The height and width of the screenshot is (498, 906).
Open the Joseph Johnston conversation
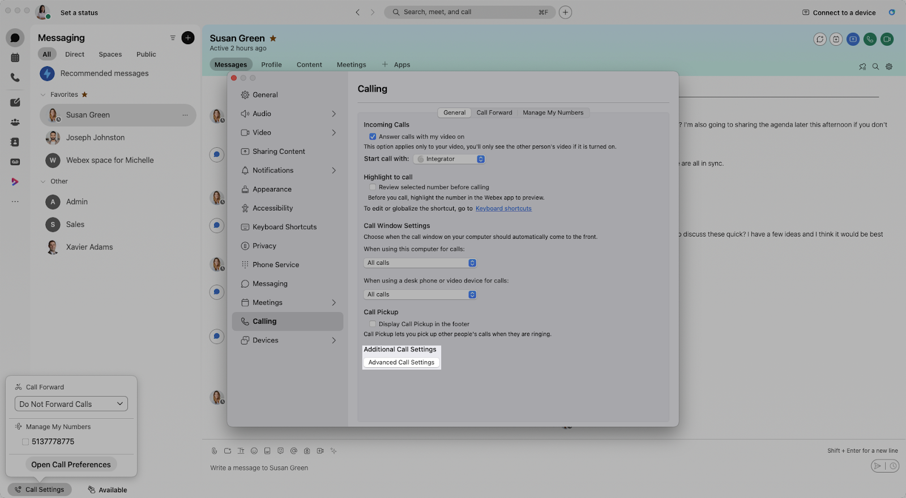coord(118,138)
